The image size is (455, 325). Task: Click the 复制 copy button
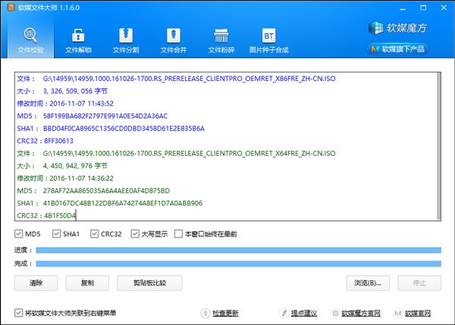click(87, 283)
